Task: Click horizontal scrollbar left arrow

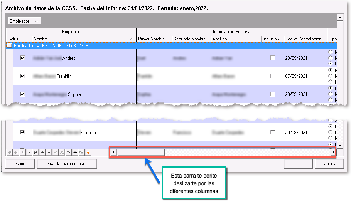Action: tap(113, 152)
